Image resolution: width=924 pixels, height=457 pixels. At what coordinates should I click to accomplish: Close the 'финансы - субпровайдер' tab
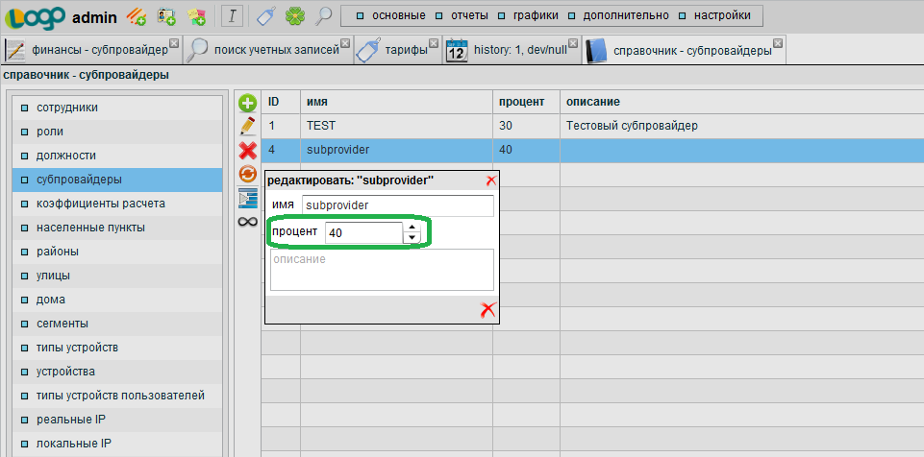(174, 42)
